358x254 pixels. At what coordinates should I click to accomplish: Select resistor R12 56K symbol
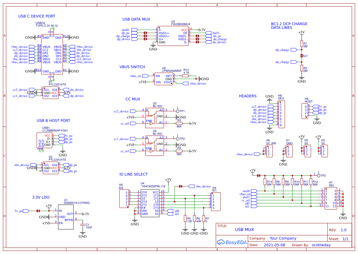[x=311, y=182]
